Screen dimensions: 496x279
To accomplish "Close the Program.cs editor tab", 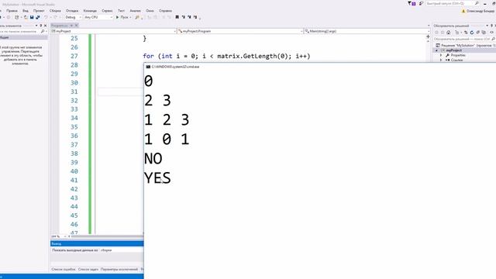I will coord(76,26).
